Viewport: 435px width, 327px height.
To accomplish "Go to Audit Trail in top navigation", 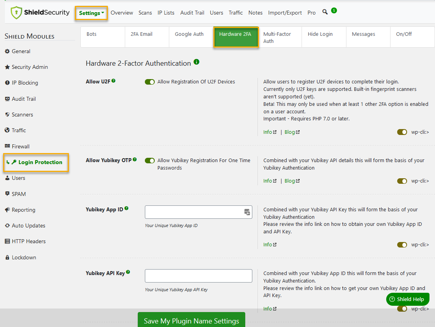I will click(192, 13).
